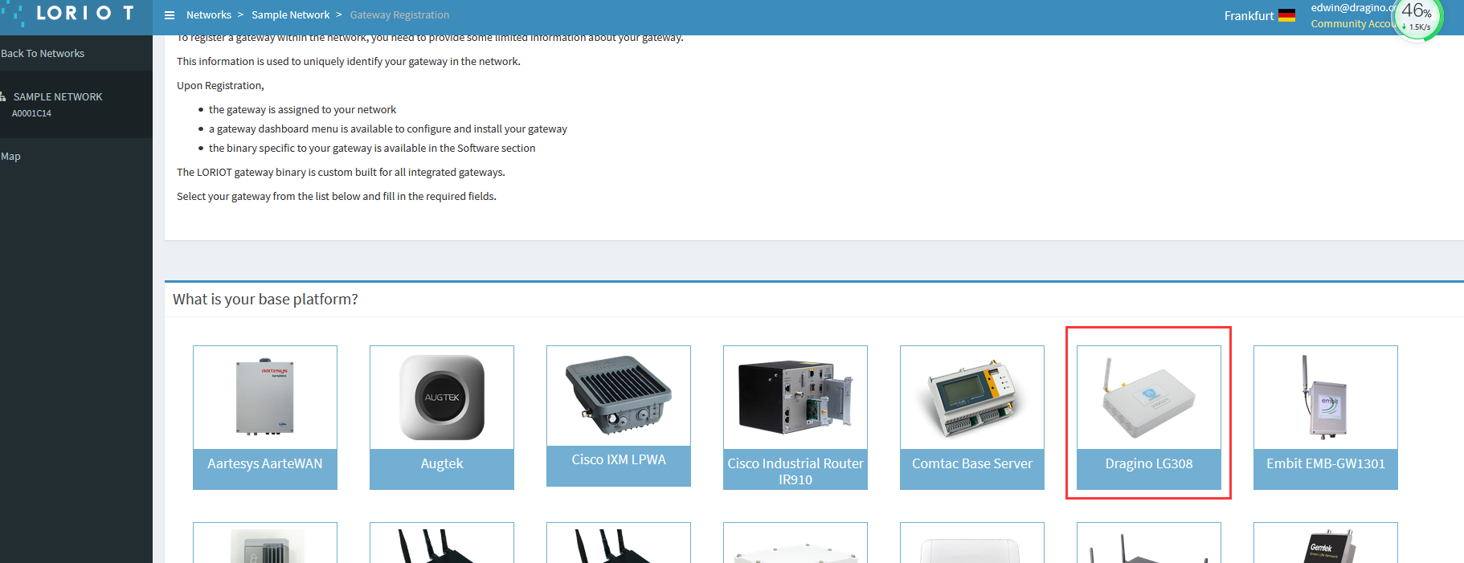Click the Augtek label
Screen dimensions: 1464x563
(442, 464)
